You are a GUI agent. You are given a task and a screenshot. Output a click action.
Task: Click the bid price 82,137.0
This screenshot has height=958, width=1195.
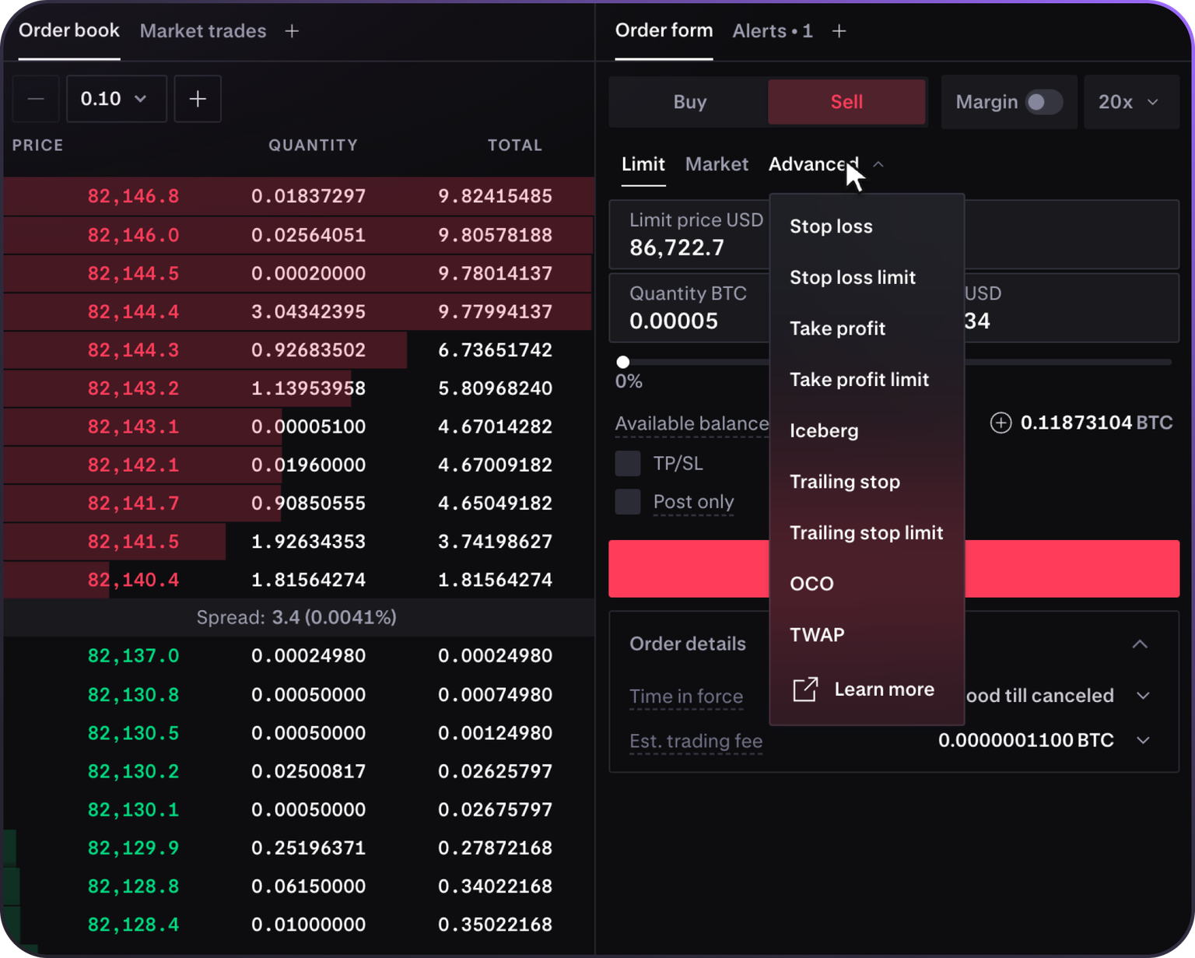(133, 656)
